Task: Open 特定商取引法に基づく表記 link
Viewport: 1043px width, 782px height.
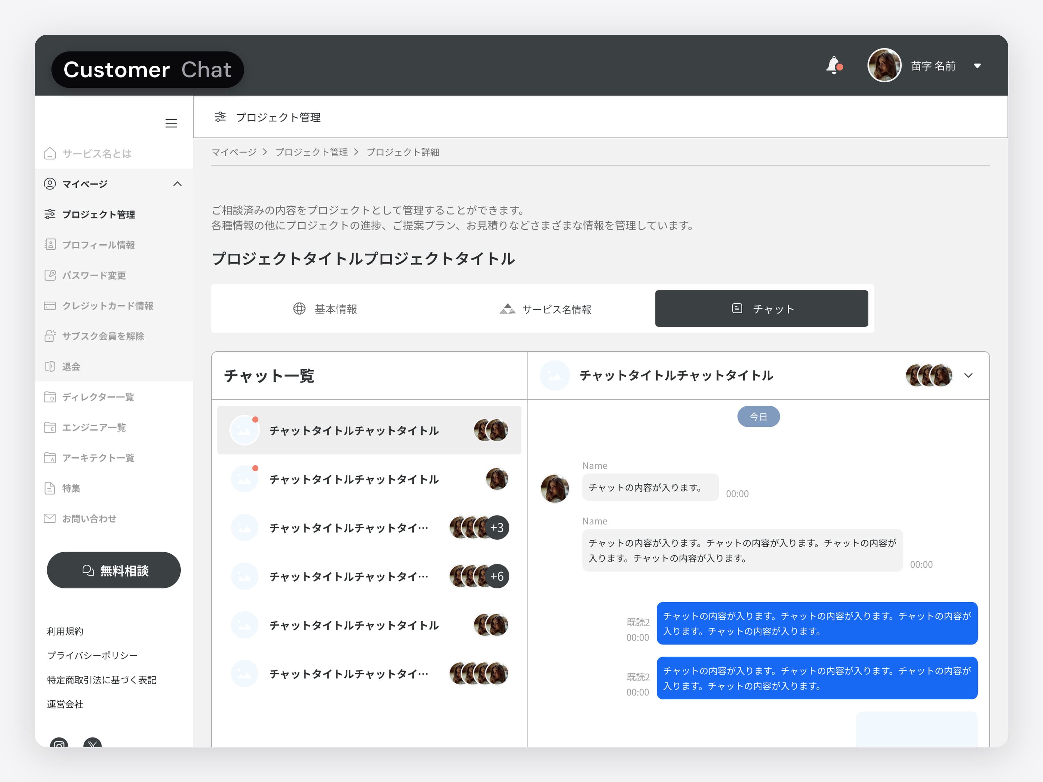Action: pos(102,680)
